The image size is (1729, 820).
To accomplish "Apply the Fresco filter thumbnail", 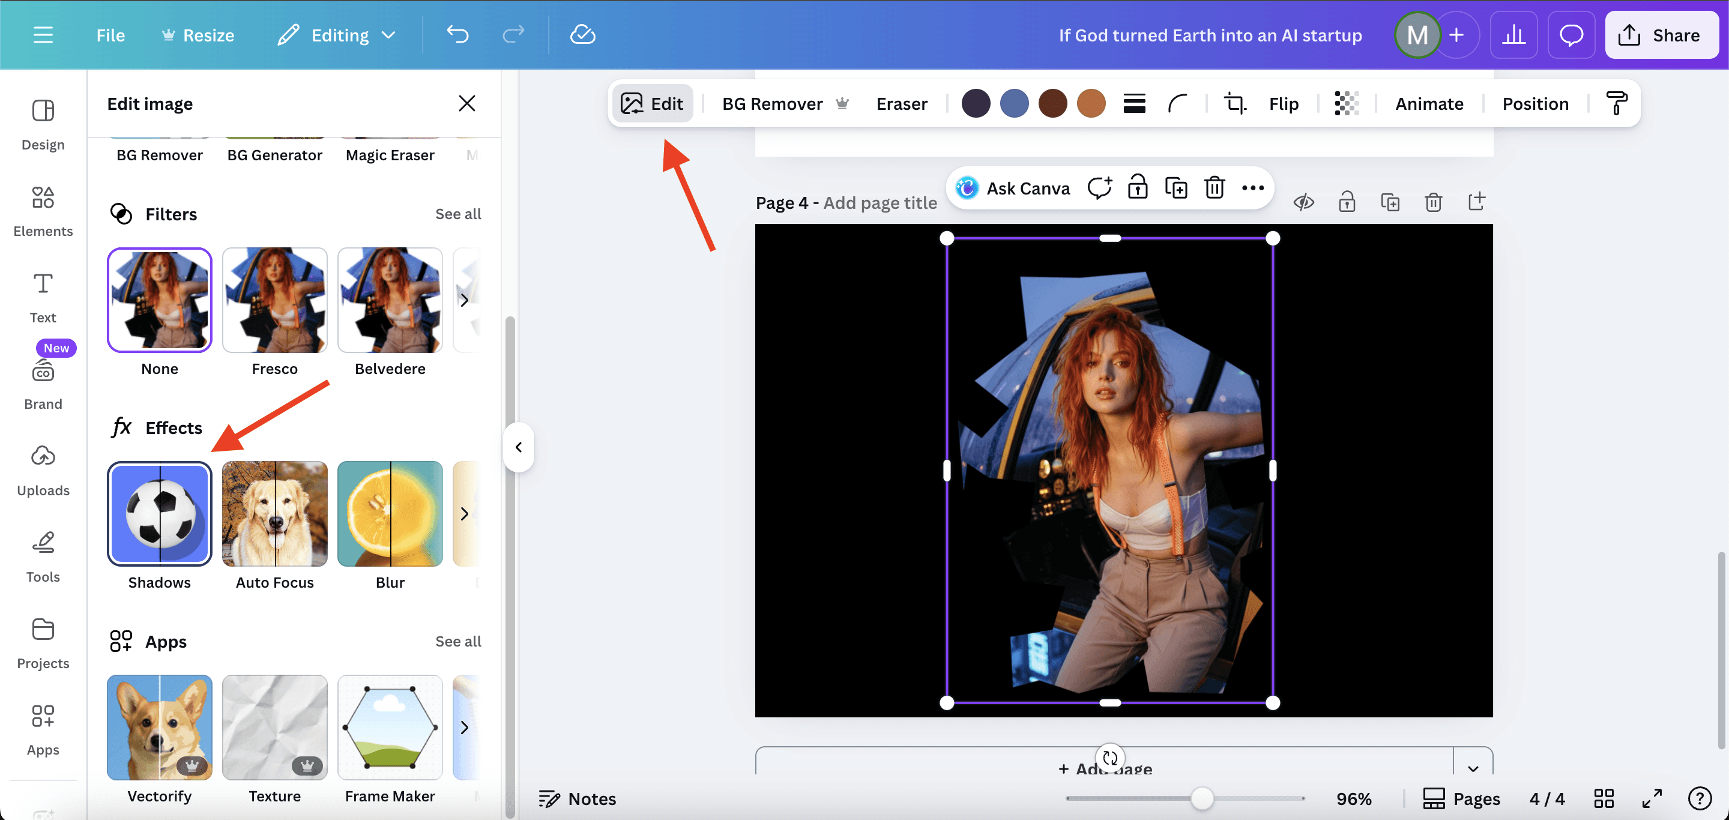I will 274,300.
